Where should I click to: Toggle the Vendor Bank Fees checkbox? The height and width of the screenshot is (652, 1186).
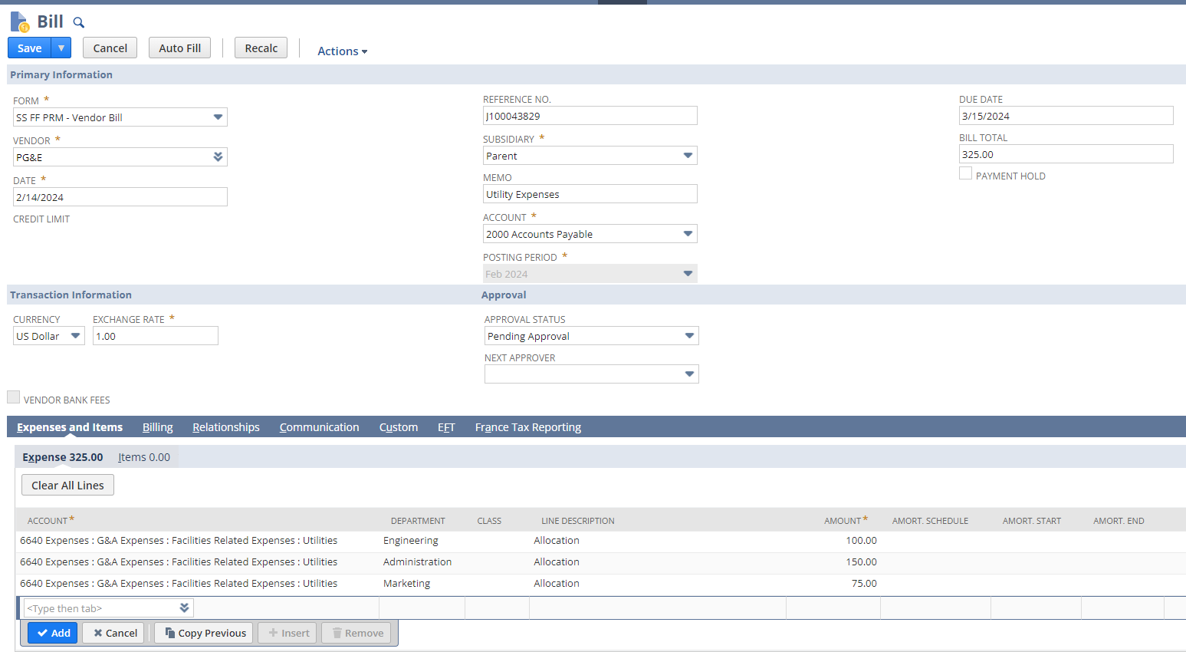pyautogui.click(x=13, y=396)
